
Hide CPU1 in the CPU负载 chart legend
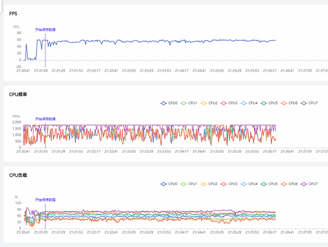188,184
